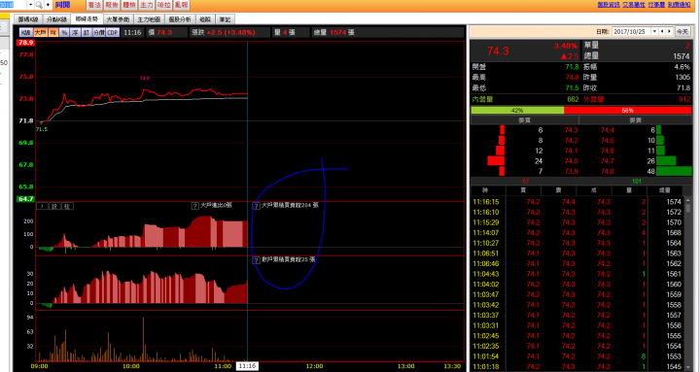Click the red 主力 toolbar button
This screenshot has width=700, height=372.
(x=147, y=5)
